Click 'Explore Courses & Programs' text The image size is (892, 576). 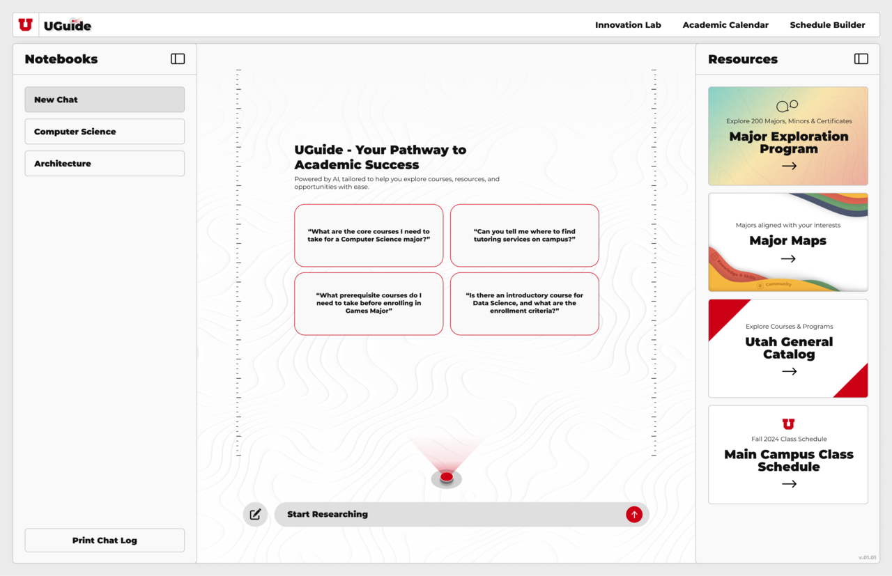tap(789, 326)
